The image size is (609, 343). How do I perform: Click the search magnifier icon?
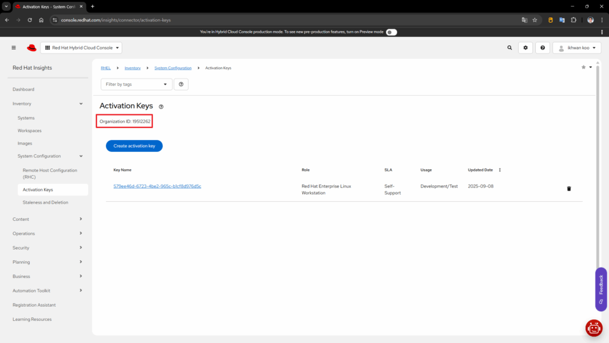point(509,48)
